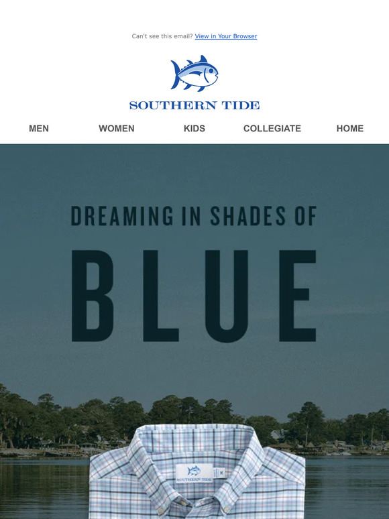Tap the large BLUE banner text
Screen dimensions: 389x519
[x=194, y=296]
